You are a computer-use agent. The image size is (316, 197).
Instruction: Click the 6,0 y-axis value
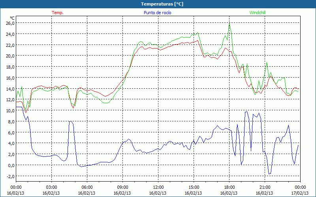click(11, 132)
